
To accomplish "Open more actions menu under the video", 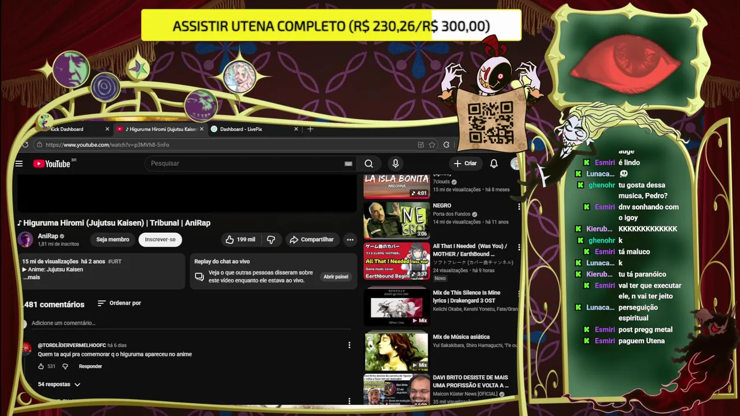I will pos(350,239).
